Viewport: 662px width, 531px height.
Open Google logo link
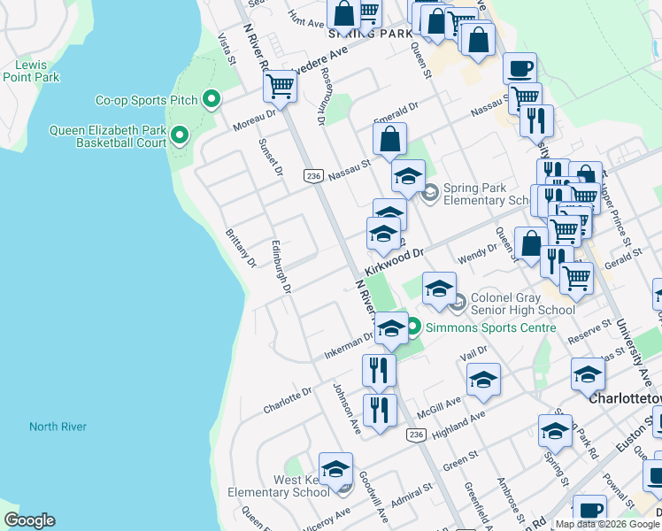point(29,520)
